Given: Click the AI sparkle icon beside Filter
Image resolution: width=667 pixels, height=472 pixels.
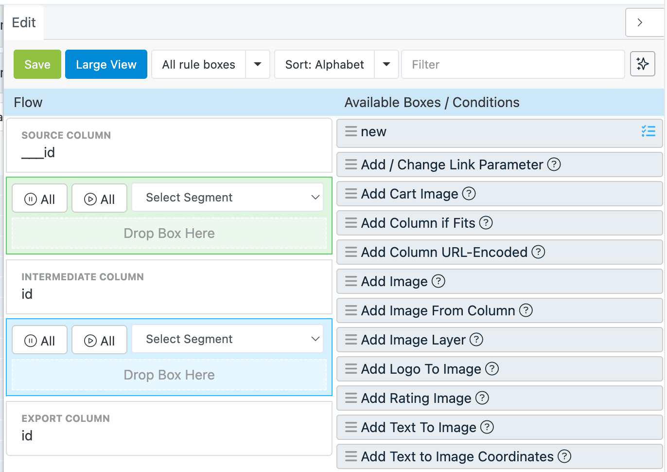Looking at the screenshot, I should (x=642, y=64).
